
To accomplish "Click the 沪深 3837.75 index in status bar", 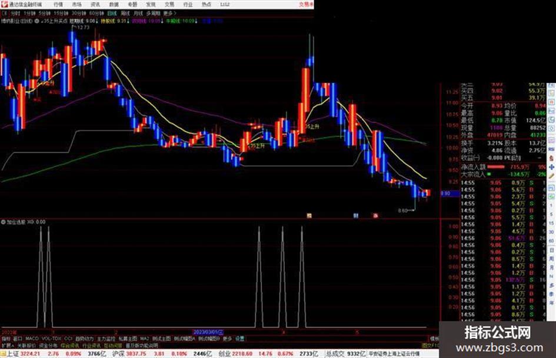I will (x=128, y=354).
